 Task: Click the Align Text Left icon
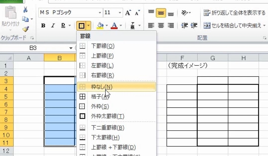tap(151, 25)
